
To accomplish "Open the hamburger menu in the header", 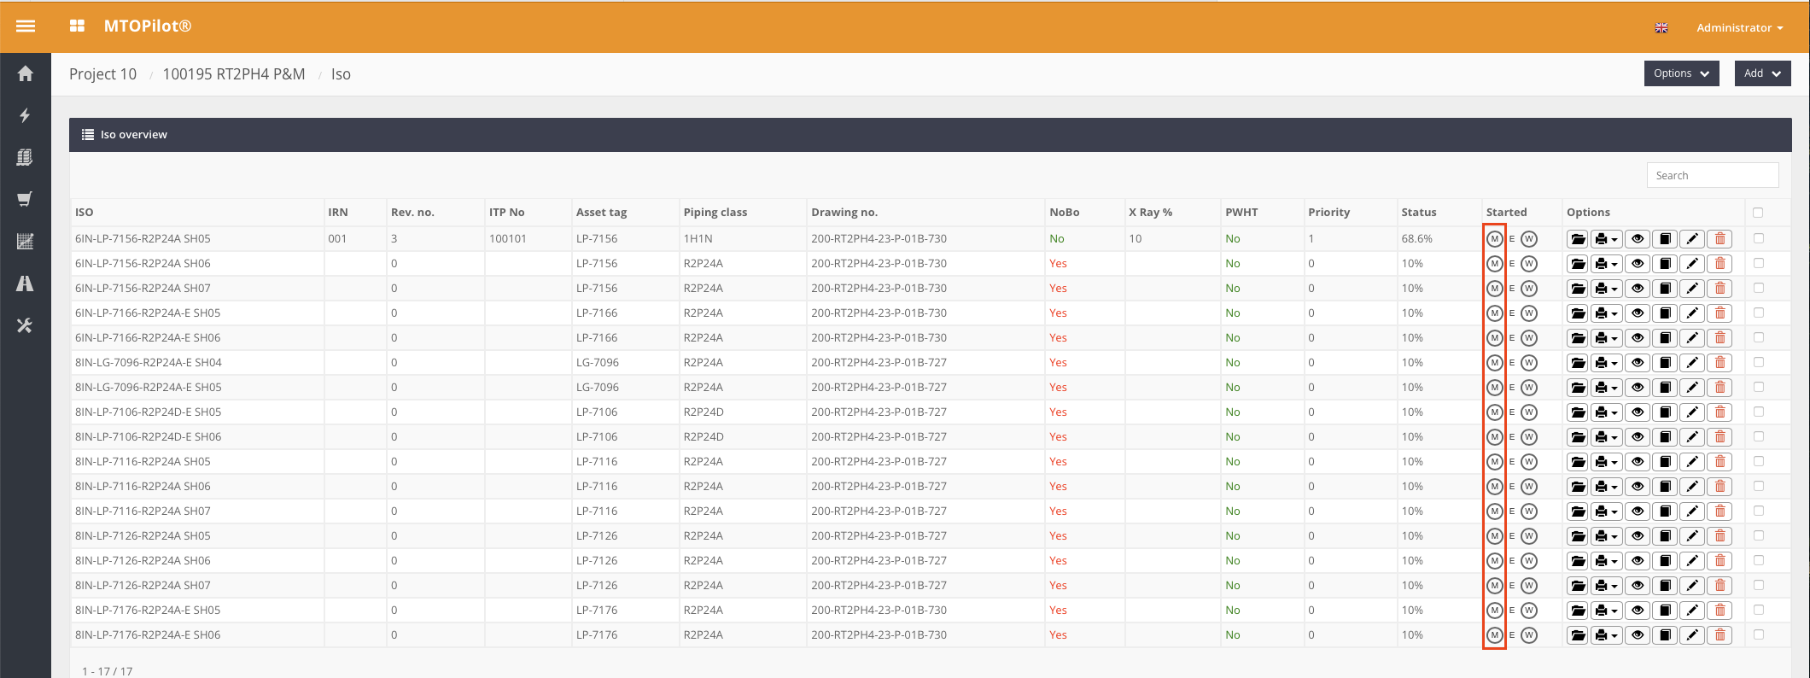I will point(26,26).
